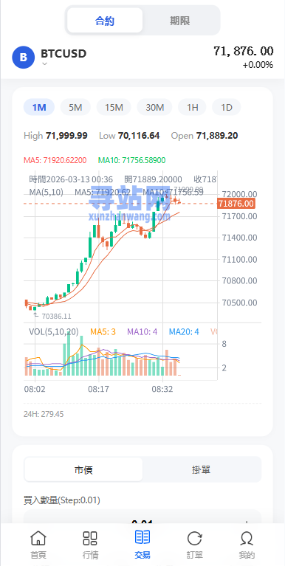The width and height of the screenshot is (285, 566).
Task: Select the 5M timeframe
Action: tap(75, 107)
